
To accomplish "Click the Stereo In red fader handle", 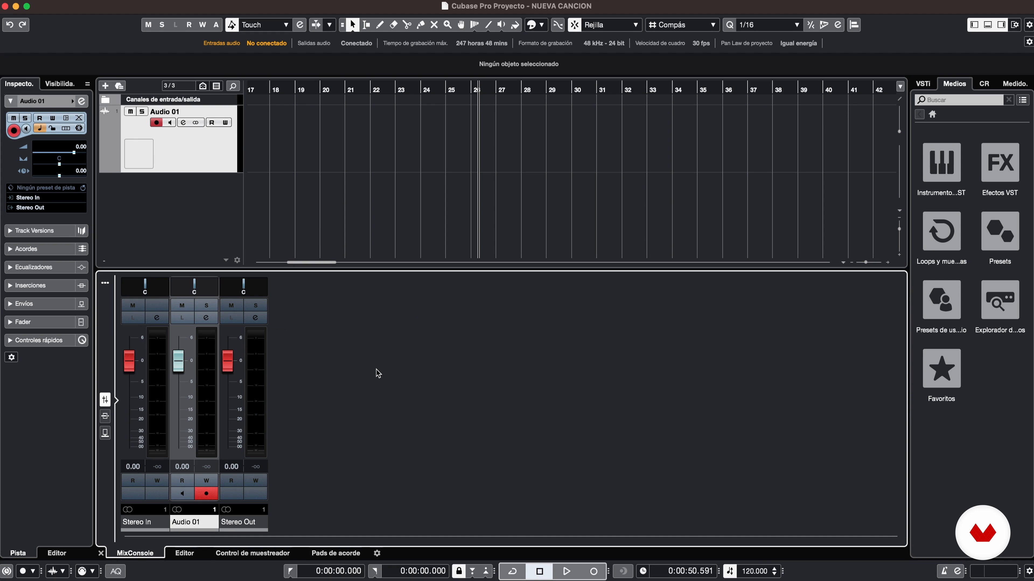I will tap(129, 361).
